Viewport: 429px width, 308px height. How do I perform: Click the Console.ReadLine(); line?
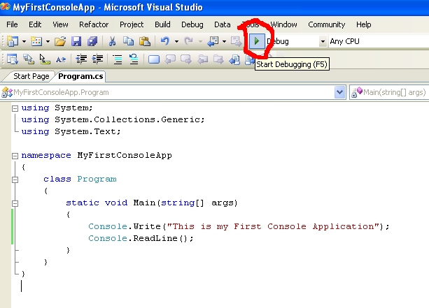pos(141,238)
